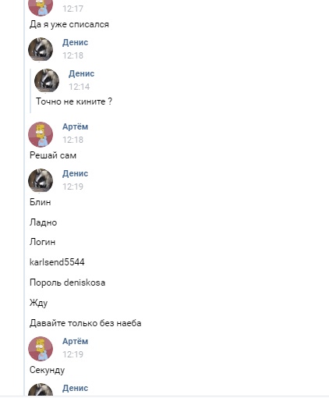Click the 12:14 timestamp in quoted reply

(80, 87)
